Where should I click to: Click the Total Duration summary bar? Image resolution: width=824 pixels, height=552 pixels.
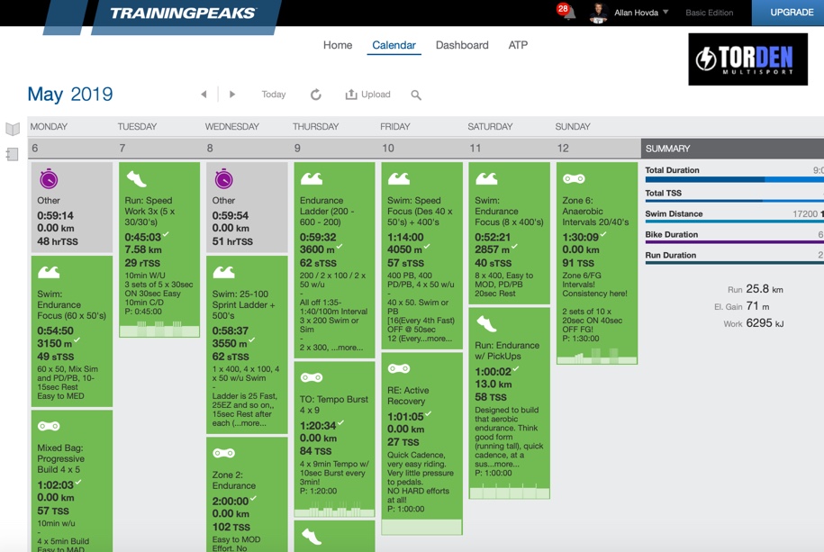(x=733, y=180)
